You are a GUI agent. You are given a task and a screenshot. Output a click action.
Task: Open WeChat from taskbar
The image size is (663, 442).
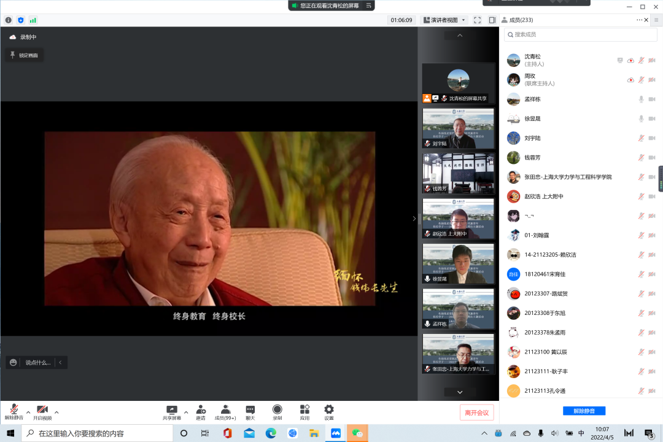pos(357,433)
